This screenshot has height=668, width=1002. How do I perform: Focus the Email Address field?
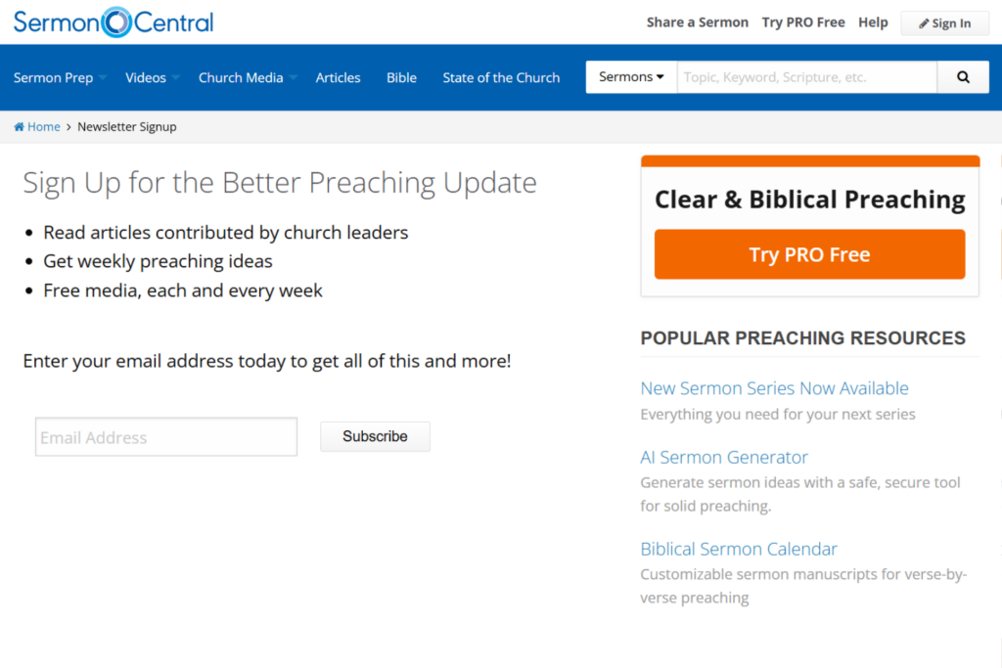[166, 437]
